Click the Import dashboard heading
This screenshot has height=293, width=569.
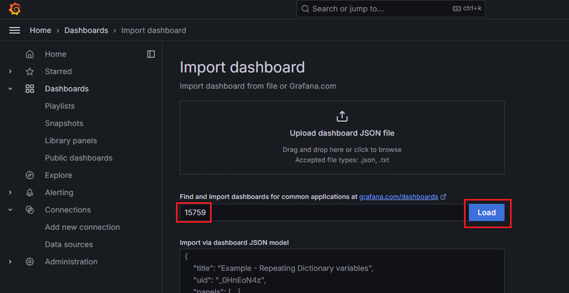click(242, 68)
